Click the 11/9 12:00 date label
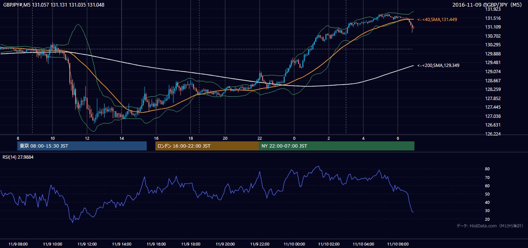Screen dimensions: 528x248 [87, 244]
